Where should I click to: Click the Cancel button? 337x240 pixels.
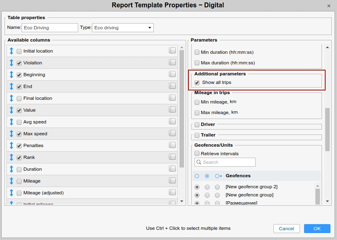[287, 229]
